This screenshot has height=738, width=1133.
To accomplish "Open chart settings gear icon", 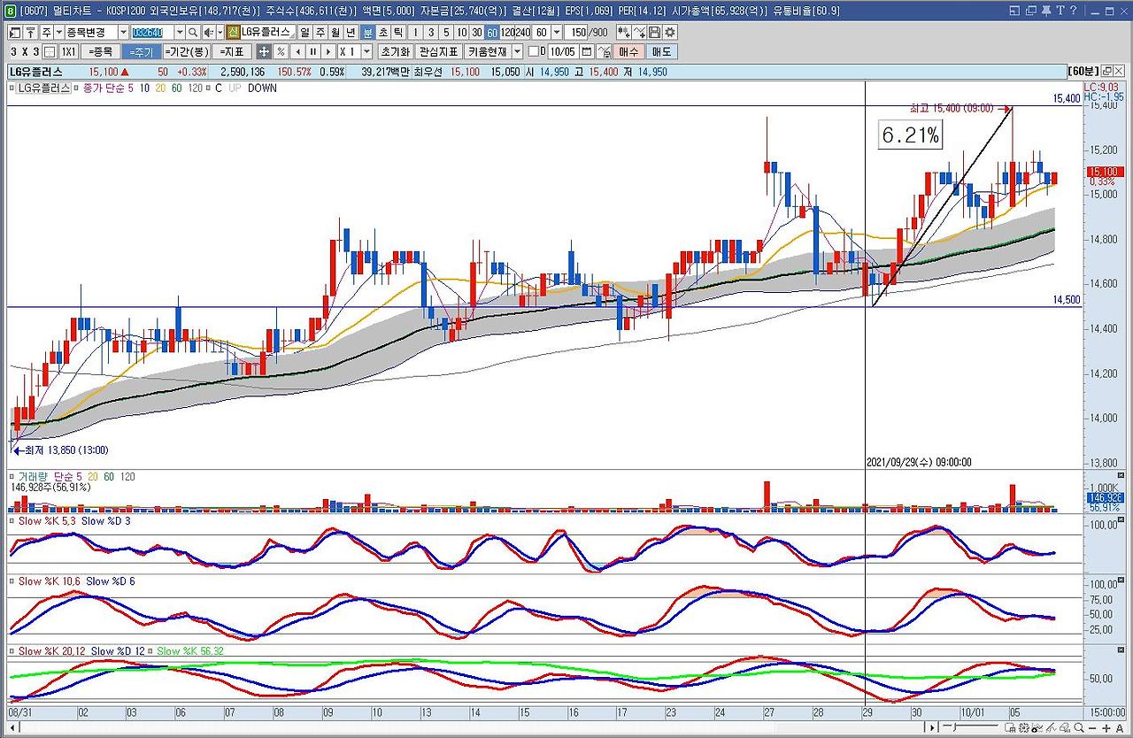I will (x=669, y=32).
